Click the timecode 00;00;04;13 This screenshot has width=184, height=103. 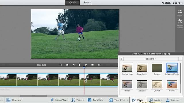tap(41, 65)
